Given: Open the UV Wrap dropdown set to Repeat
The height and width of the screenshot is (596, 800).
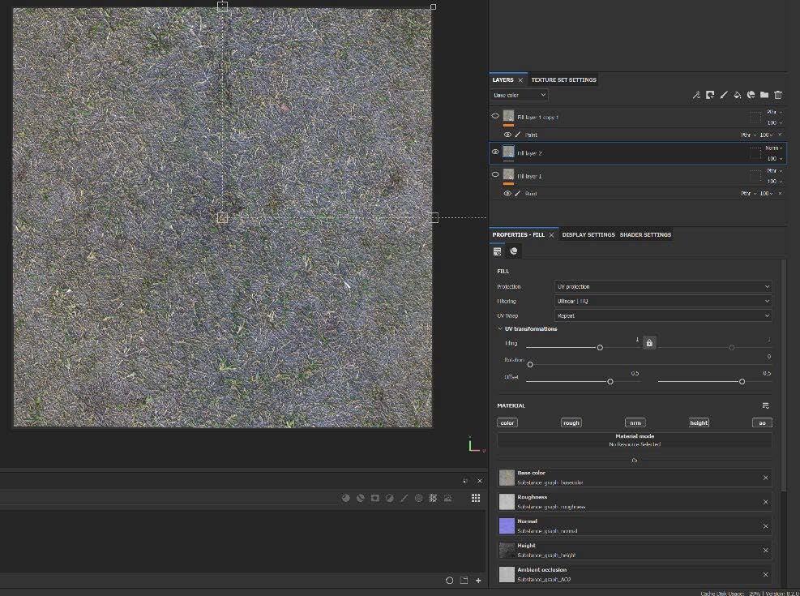Looking at the screenshot, I should [x=661, y=315].
